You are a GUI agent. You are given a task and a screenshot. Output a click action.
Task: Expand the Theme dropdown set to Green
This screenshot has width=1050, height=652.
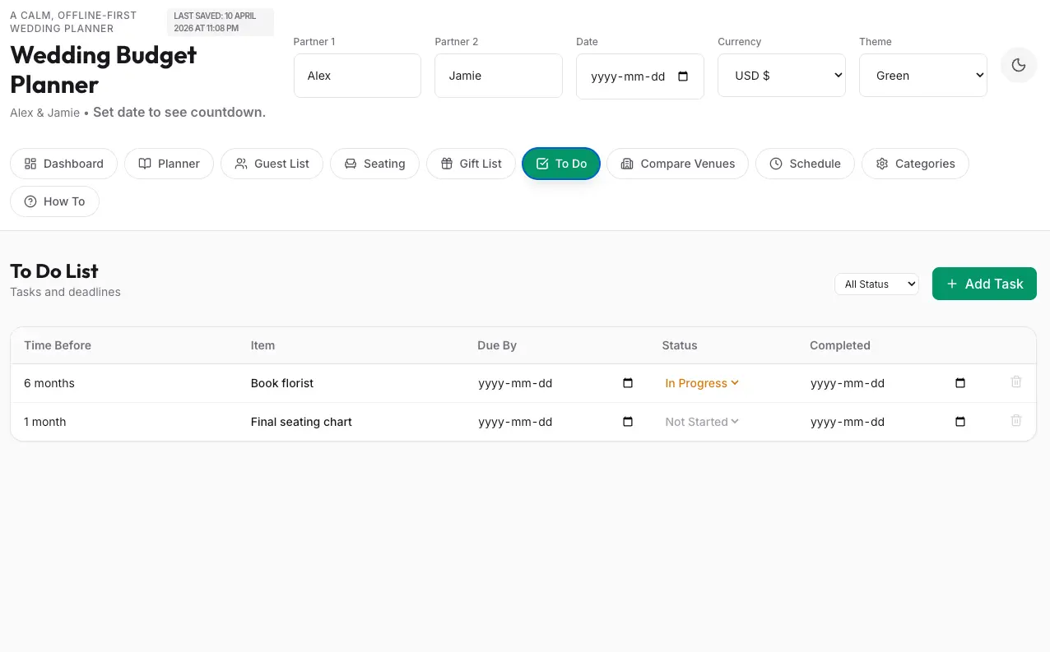click(x=922, y=76)
